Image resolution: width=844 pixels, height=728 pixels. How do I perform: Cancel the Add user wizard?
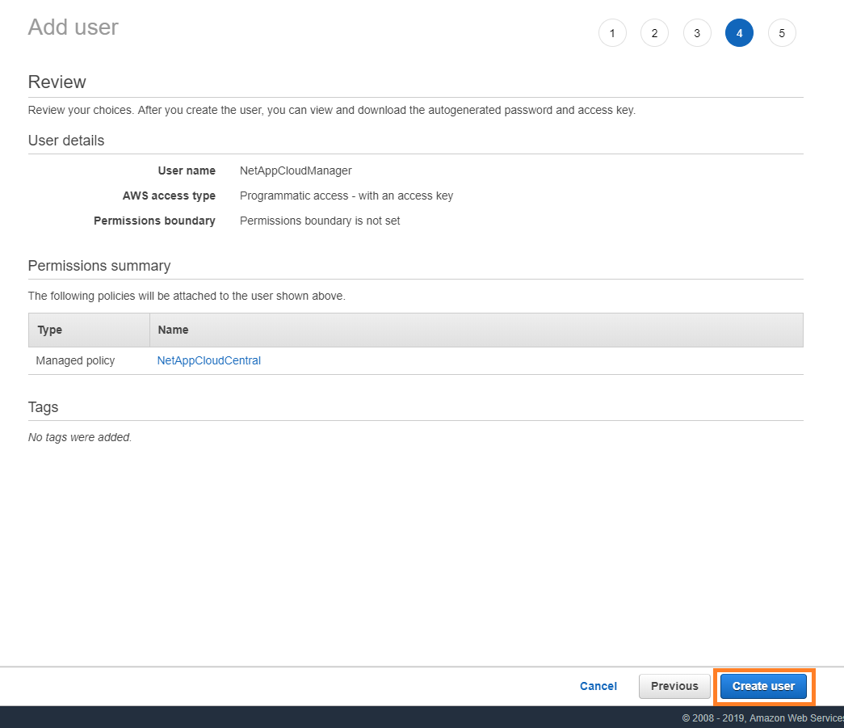[x=598, y=686]
